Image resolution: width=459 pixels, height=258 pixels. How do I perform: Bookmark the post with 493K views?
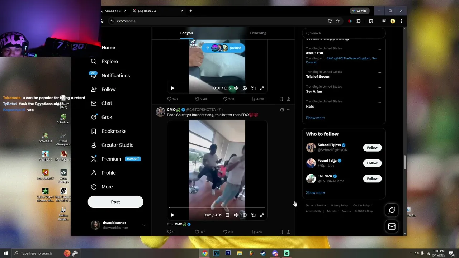tap(281, 99)
